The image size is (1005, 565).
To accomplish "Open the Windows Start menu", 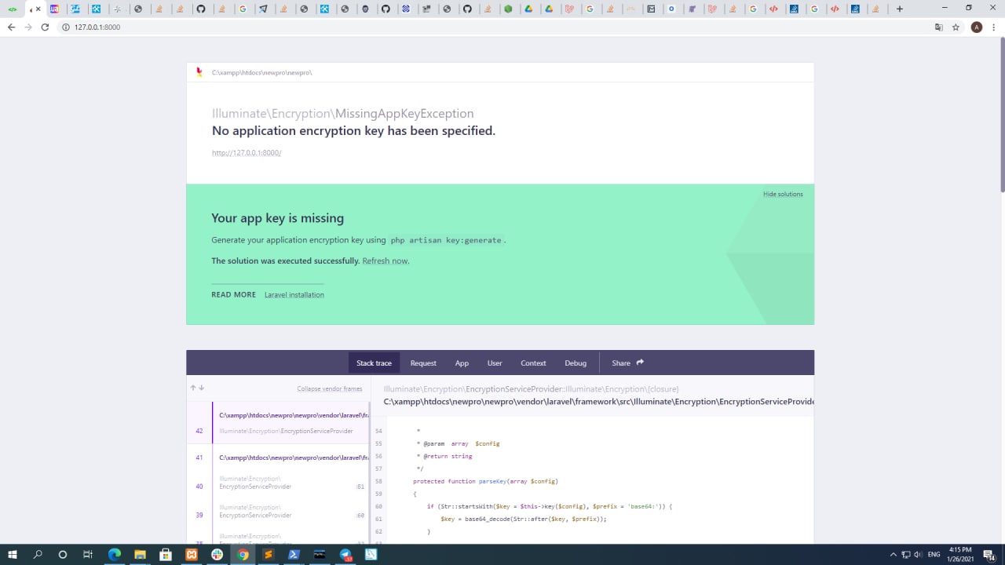I will point(13,555).
